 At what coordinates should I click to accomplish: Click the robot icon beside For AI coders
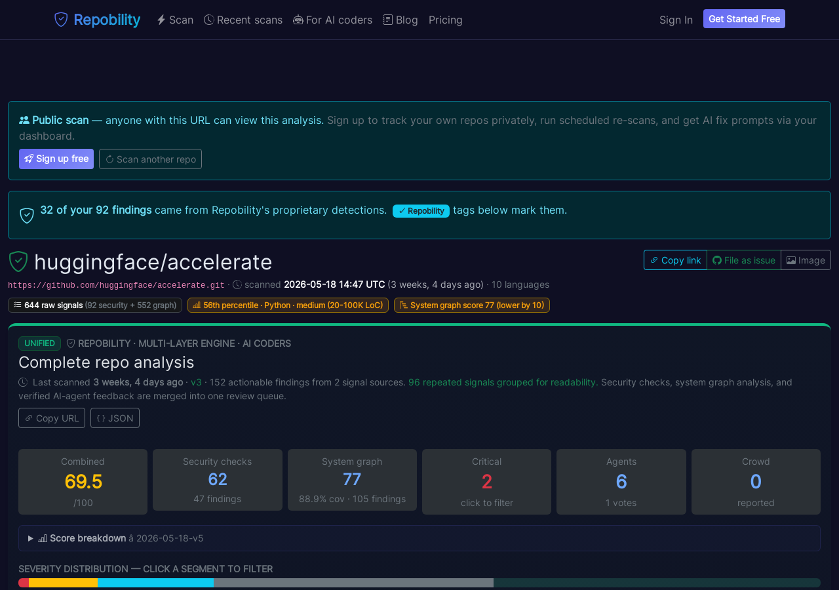[x=298, y=20]
